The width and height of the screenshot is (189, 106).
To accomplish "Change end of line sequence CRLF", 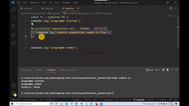I will tap(95, 100).
